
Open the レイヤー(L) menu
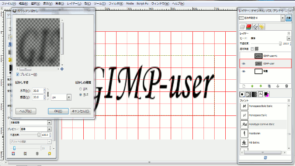[74, 4]
